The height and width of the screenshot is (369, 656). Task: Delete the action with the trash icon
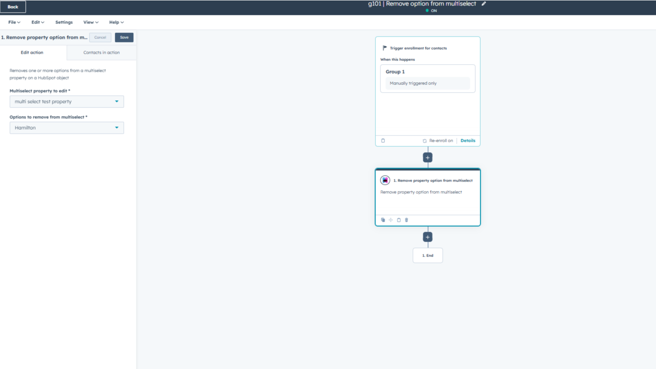point(407,220)
